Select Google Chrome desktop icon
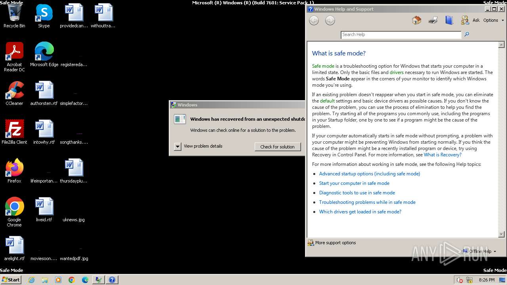Image resolution: width=507 pixels, height=285 pixels. point(14,213)
